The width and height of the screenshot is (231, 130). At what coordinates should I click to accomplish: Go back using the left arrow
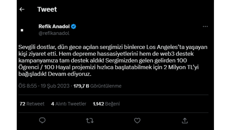tap(22, 10)
